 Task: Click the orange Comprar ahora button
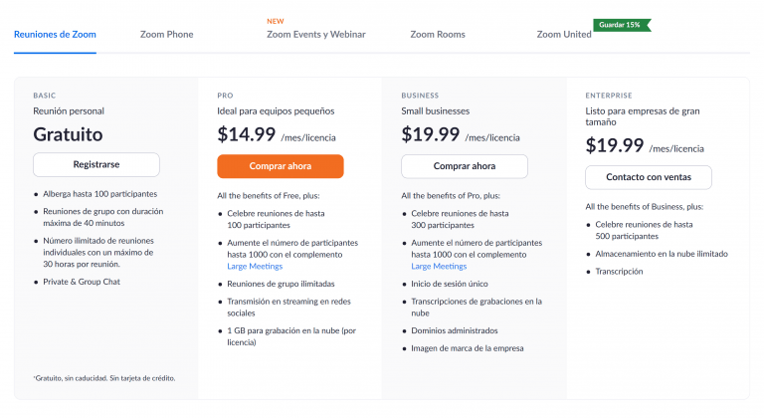(x=281, y=166)
